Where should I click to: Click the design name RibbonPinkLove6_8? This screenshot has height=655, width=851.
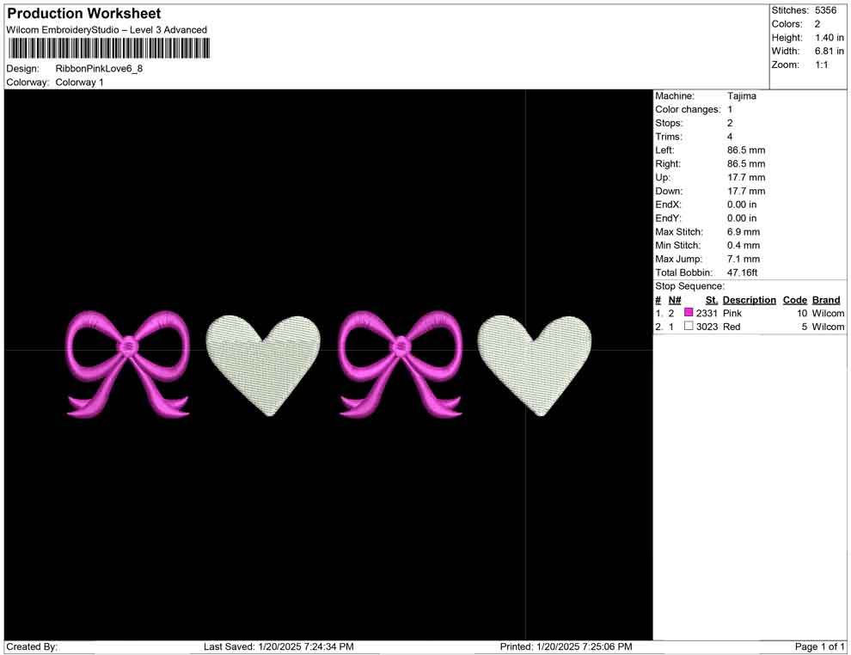point(100,68)
